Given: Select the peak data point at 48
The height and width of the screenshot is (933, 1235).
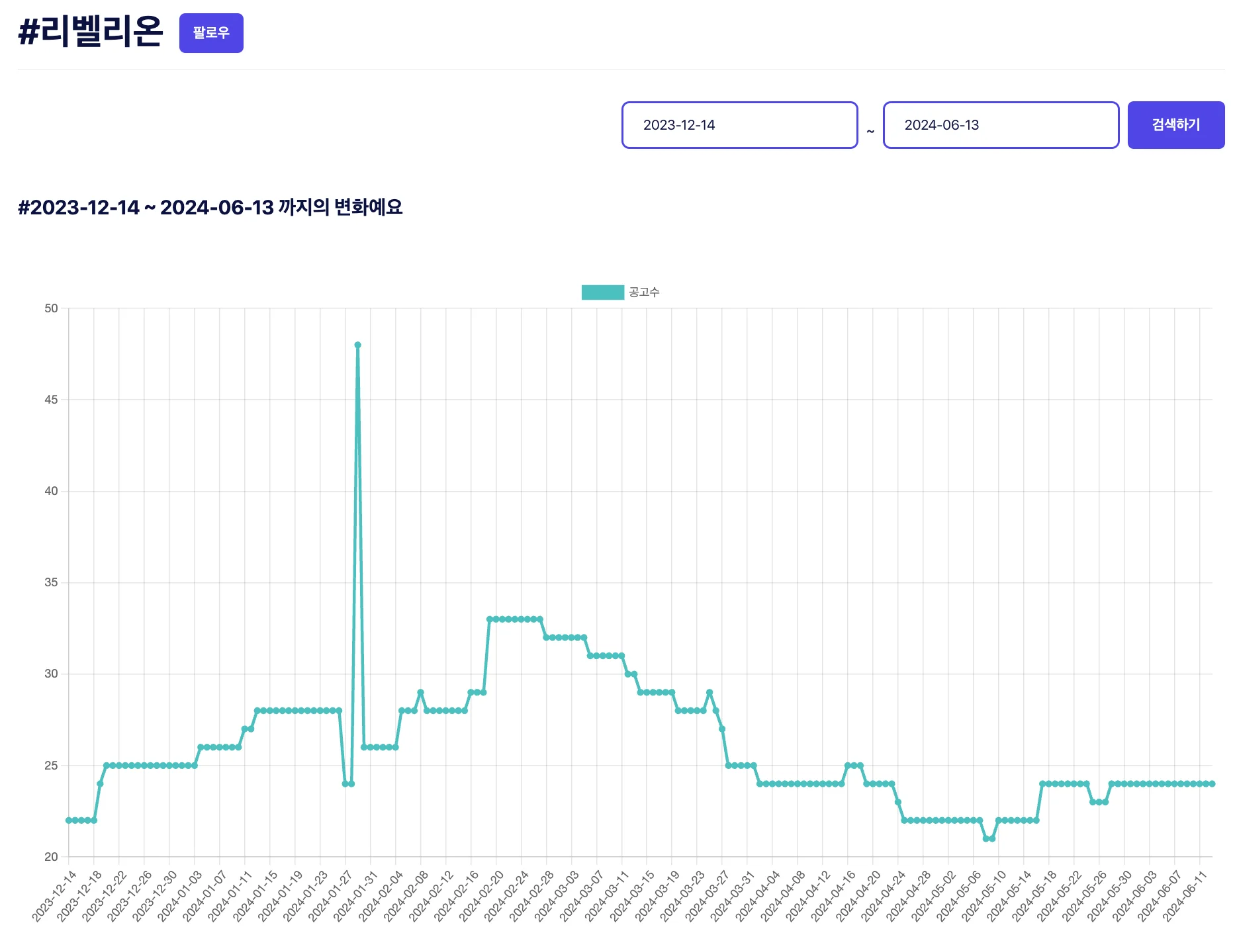Looking at the screenshot, I should 357,345.
